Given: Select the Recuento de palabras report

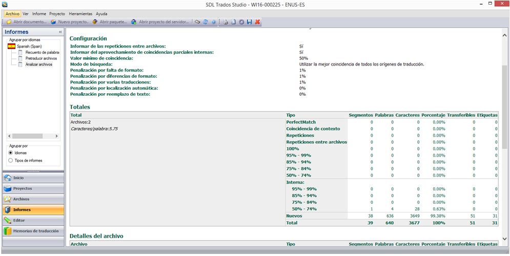Looking at the screenshot, I should point(43,53).
